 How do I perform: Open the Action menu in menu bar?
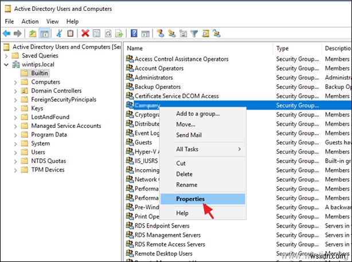(x=30, y=21)
